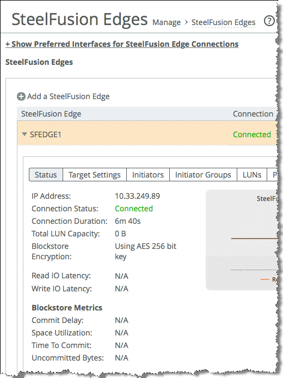
Task: Open Manage in the breadcrumb
Action: 167,22
